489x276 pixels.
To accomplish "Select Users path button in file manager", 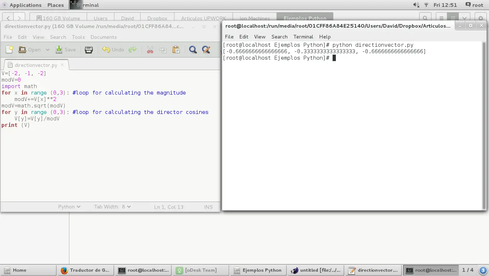I will point(101,18).
